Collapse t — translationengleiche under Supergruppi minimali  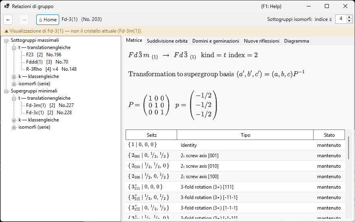pos(14,99)
